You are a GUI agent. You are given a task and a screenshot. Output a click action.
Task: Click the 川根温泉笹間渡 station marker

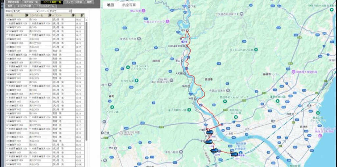point(187,46)
